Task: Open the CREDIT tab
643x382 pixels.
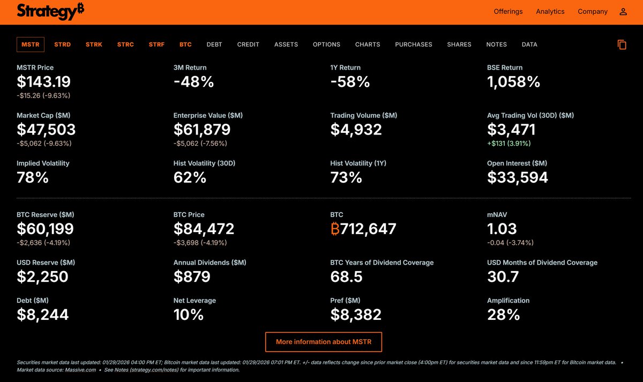Action: tap(248, 44)
